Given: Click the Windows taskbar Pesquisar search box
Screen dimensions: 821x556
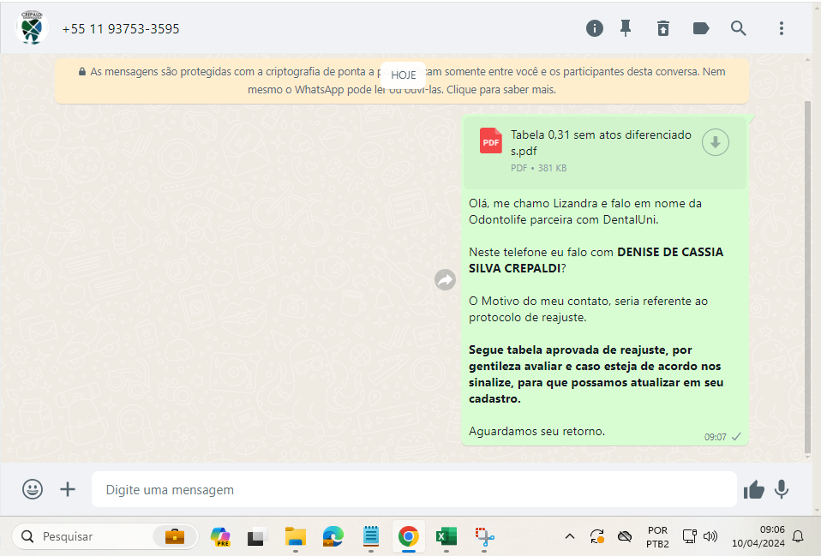Looking at the screenshot, I should pyautogui.click(x=105, y=536).
